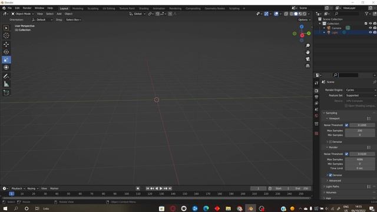Viewport: 377px width, 212px height.
Task: Click the viewport zoom magnifier icon
Action: 307,45
